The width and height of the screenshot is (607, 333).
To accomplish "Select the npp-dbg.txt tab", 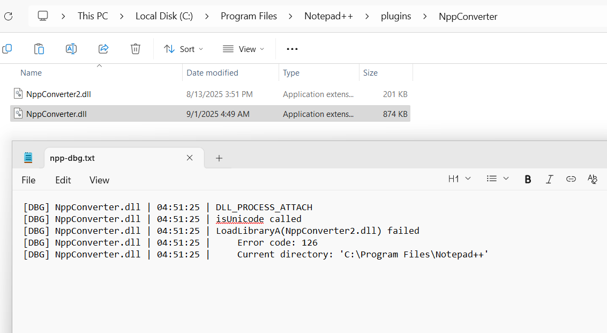I will (124, 158).
